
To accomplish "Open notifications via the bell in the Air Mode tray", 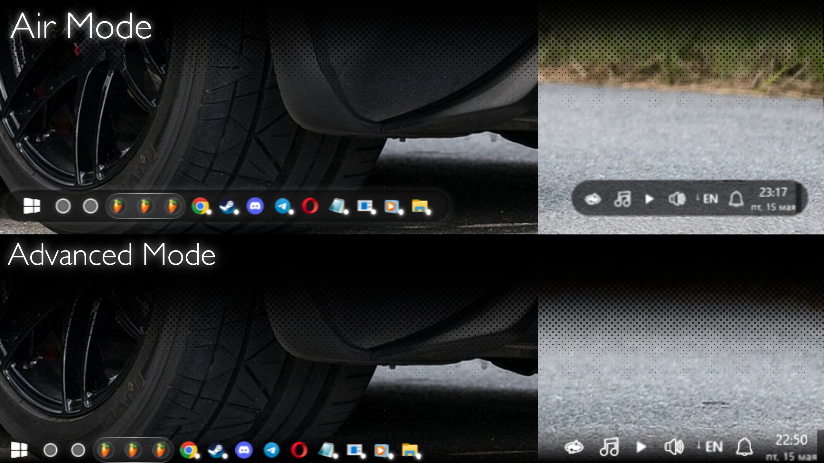I will (736, 199).
